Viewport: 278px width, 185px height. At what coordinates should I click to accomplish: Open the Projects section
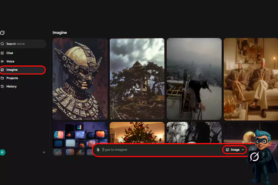[12, 78]
